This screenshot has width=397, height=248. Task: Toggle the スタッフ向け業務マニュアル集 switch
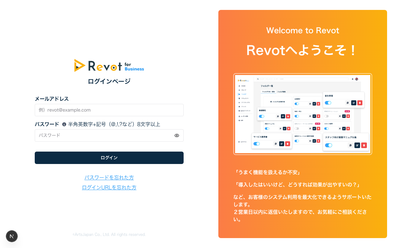(328, 145)
